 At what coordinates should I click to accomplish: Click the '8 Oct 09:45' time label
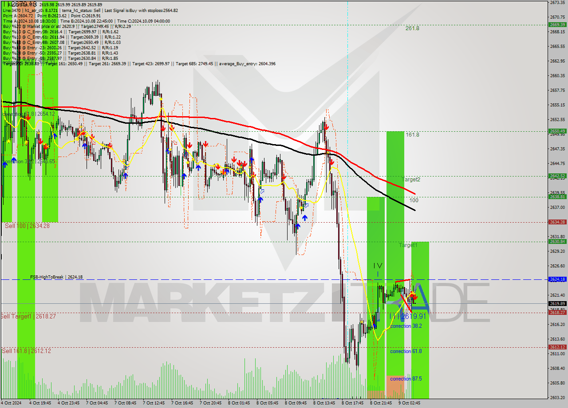coord(296,403)
